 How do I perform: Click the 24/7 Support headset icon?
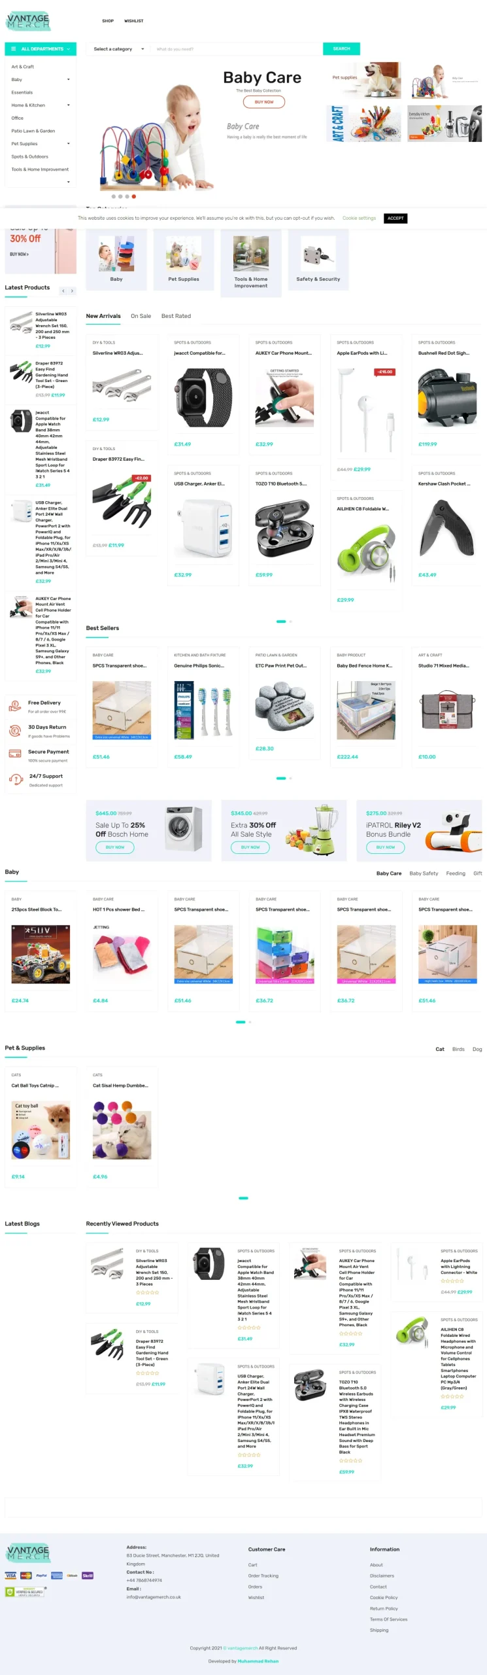[16, 779]
